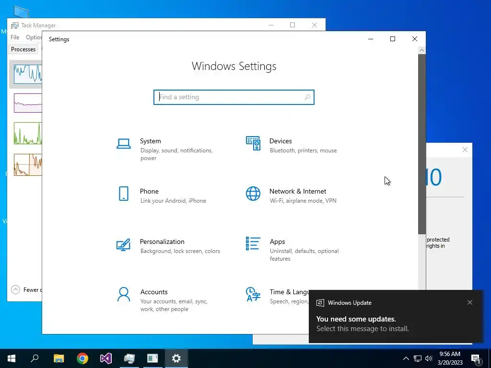Show hidden tray icons chevron
This screenshot has height=368, width=491.
(x=406, y=358)
